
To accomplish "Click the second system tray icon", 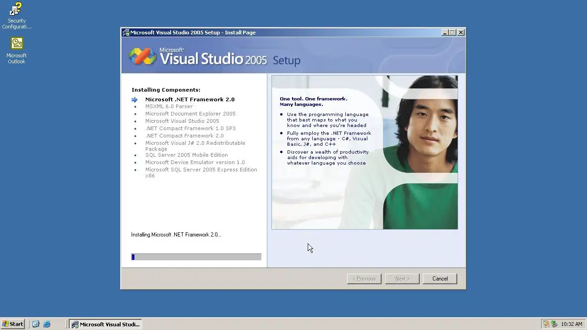I will point(554,324).
